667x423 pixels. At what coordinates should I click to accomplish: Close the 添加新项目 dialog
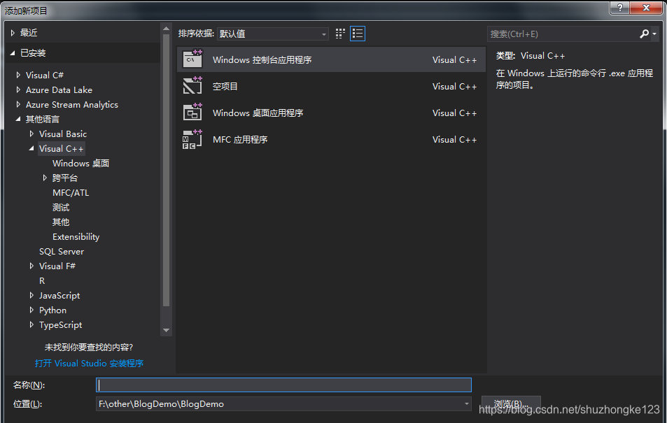[x=646, y=7]
